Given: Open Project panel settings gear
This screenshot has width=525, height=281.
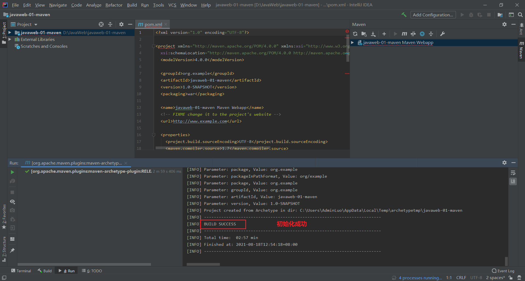Looking at the screenshot, I should click(x=121, y=24).
